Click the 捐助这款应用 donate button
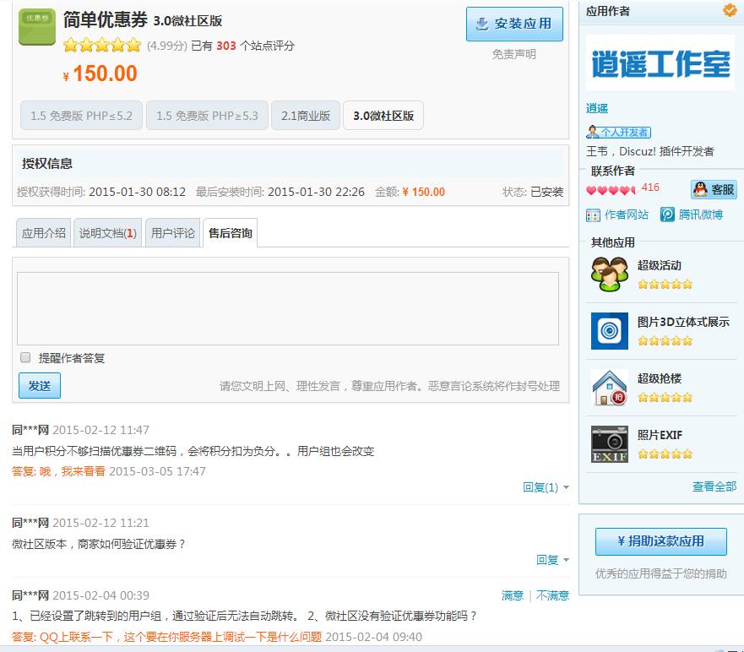Viewport: 744px width, 652px height. point(660,541)
